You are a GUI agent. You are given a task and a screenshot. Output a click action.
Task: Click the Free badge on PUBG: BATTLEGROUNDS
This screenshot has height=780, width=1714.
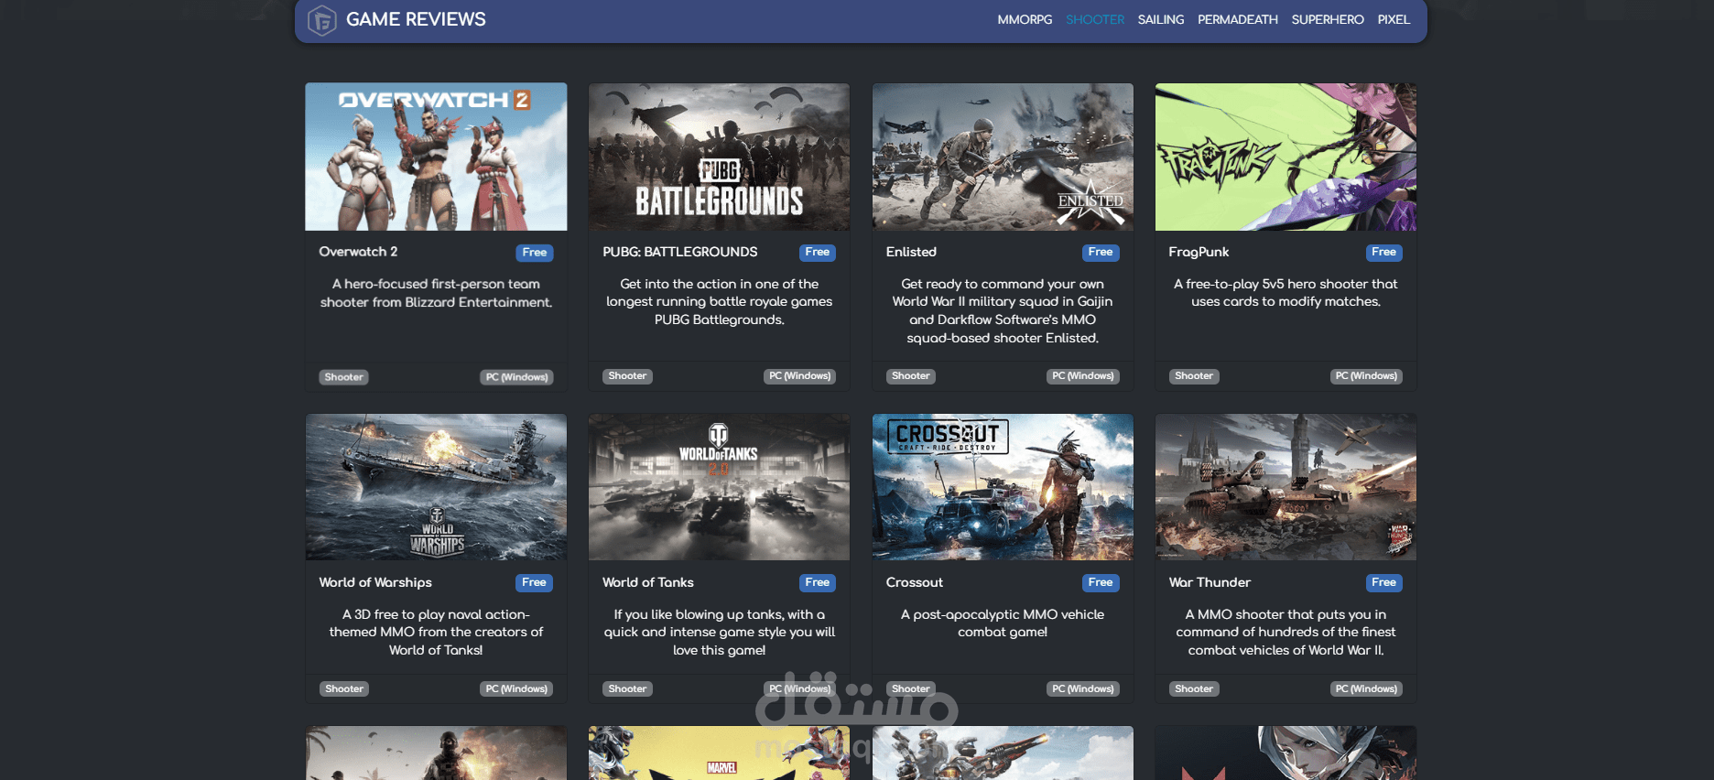click(x=818, y=253)
